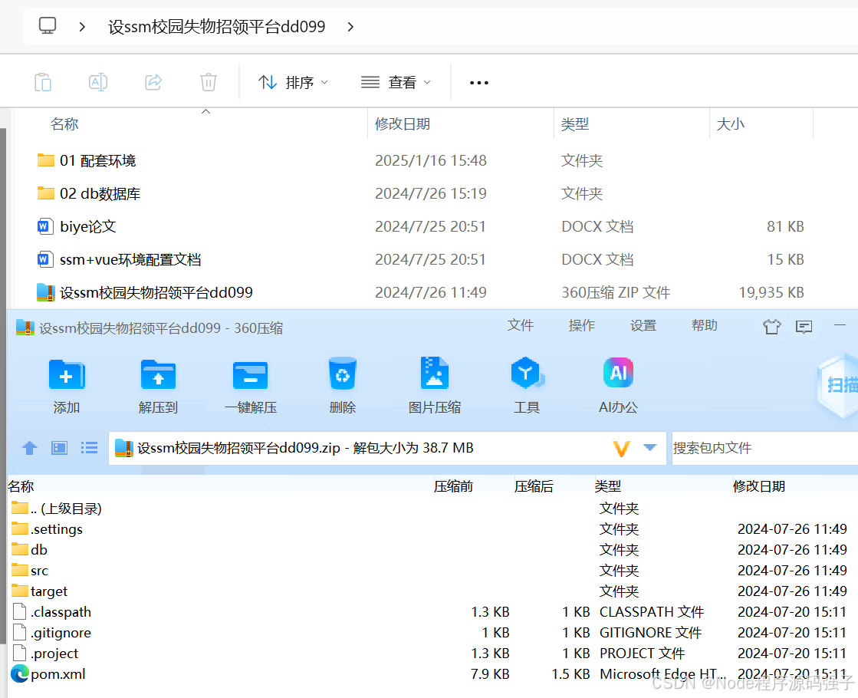The image size is (858, 698).
Task: Expand the chevron after the folder name in address bar
Action: tap(350, 26)
